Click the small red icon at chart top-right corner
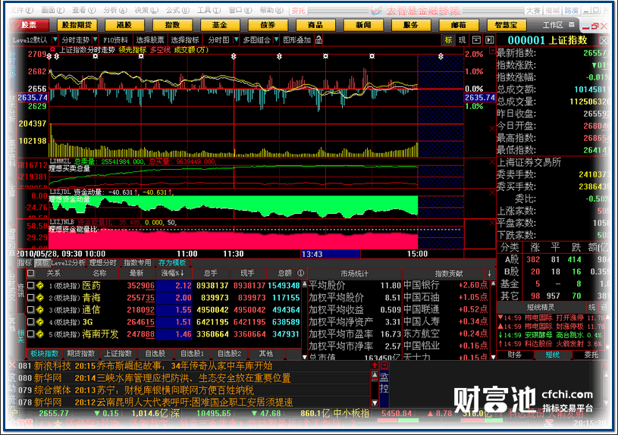This screenshot has height=435, width=618. pos(492,51)
